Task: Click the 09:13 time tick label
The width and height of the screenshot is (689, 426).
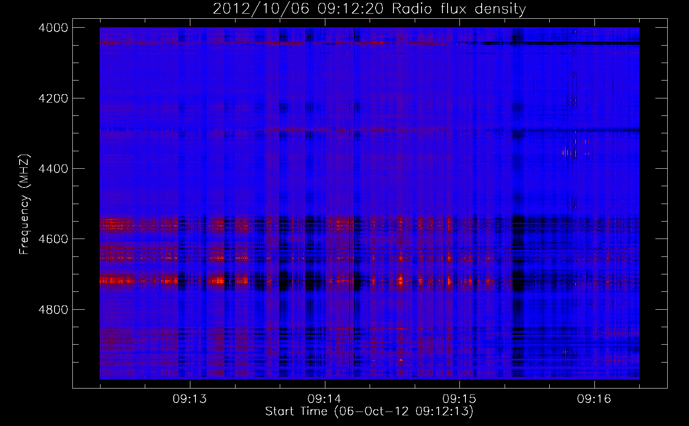Action: click(x=189, y=399)
